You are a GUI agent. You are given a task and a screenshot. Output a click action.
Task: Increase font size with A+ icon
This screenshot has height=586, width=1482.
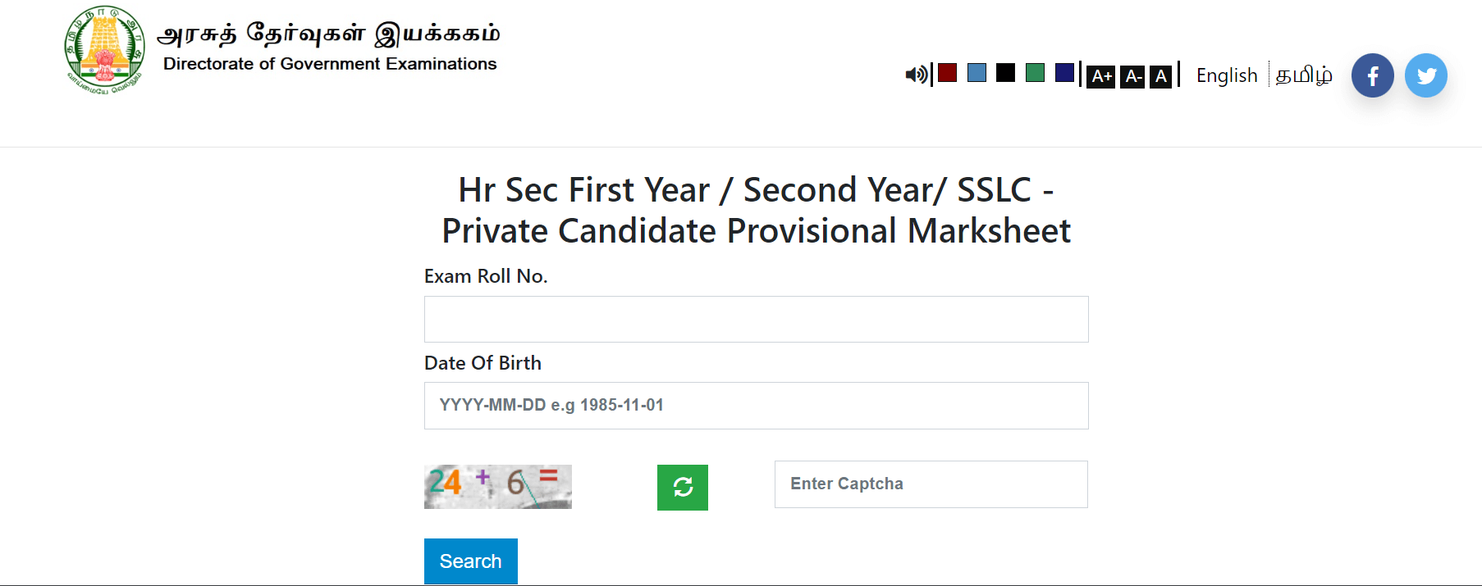point(1101,76)
